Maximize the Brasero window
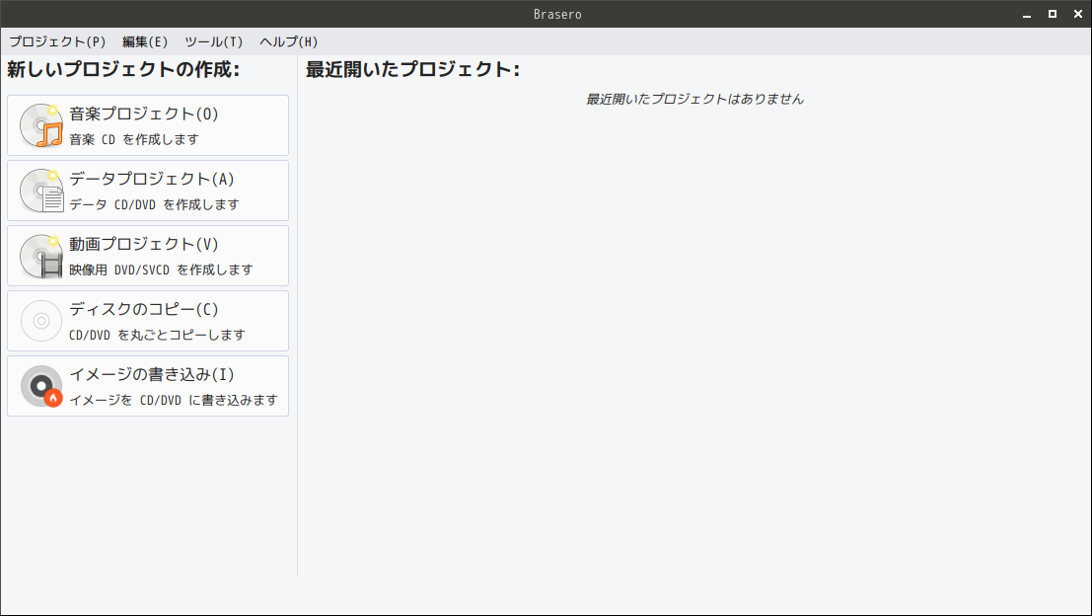Image resolution: width=1092 pixels, height=616 pixels. pyautogui.click(x=1053, y=14)
